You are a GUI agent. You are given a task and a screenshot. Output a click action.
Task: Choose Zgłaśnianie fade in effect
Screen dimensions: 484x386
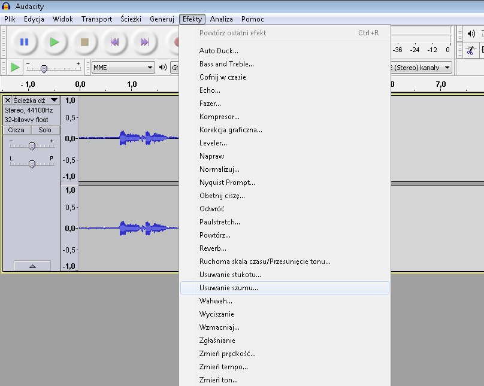click(x=285, y=341)
